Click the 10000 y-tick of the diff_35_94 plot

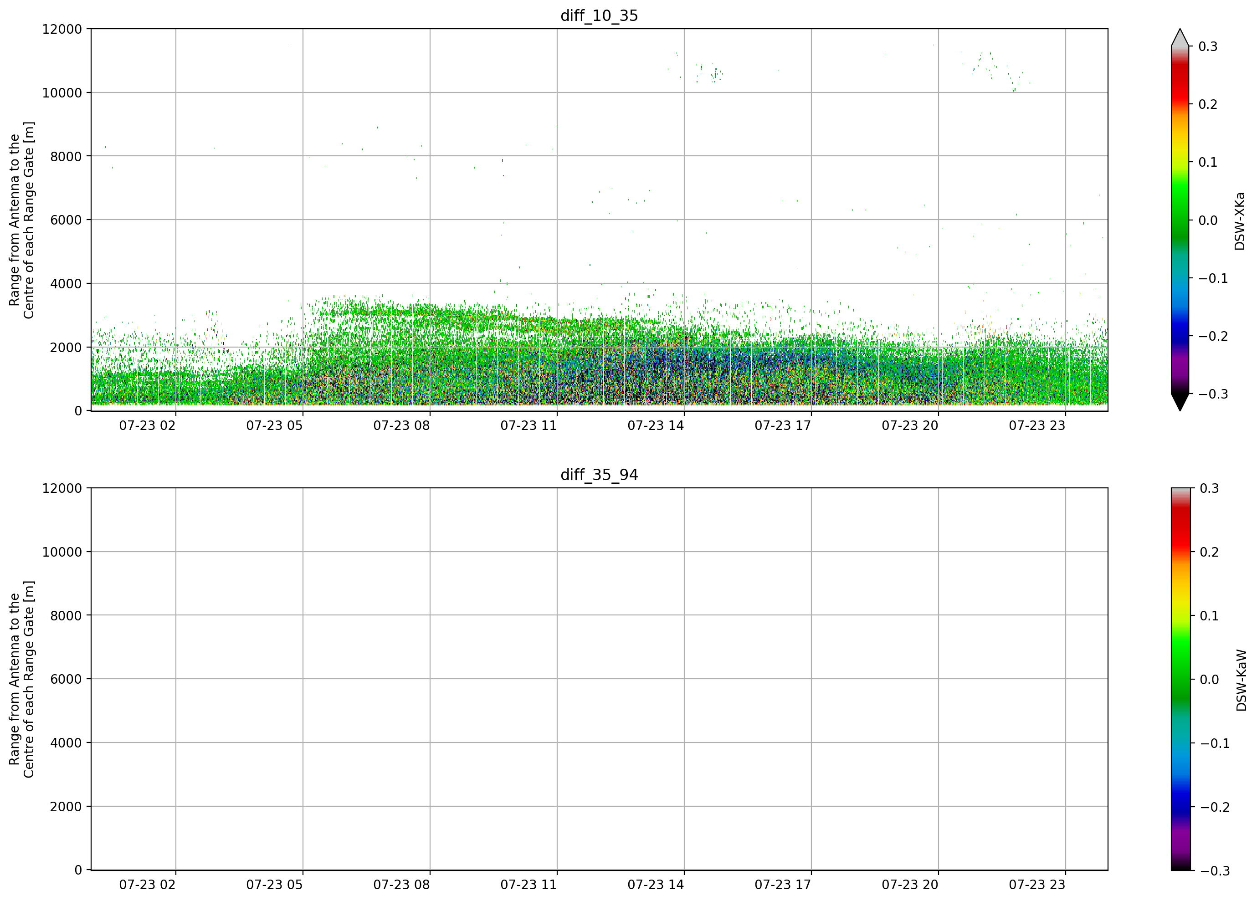[62, 553]
